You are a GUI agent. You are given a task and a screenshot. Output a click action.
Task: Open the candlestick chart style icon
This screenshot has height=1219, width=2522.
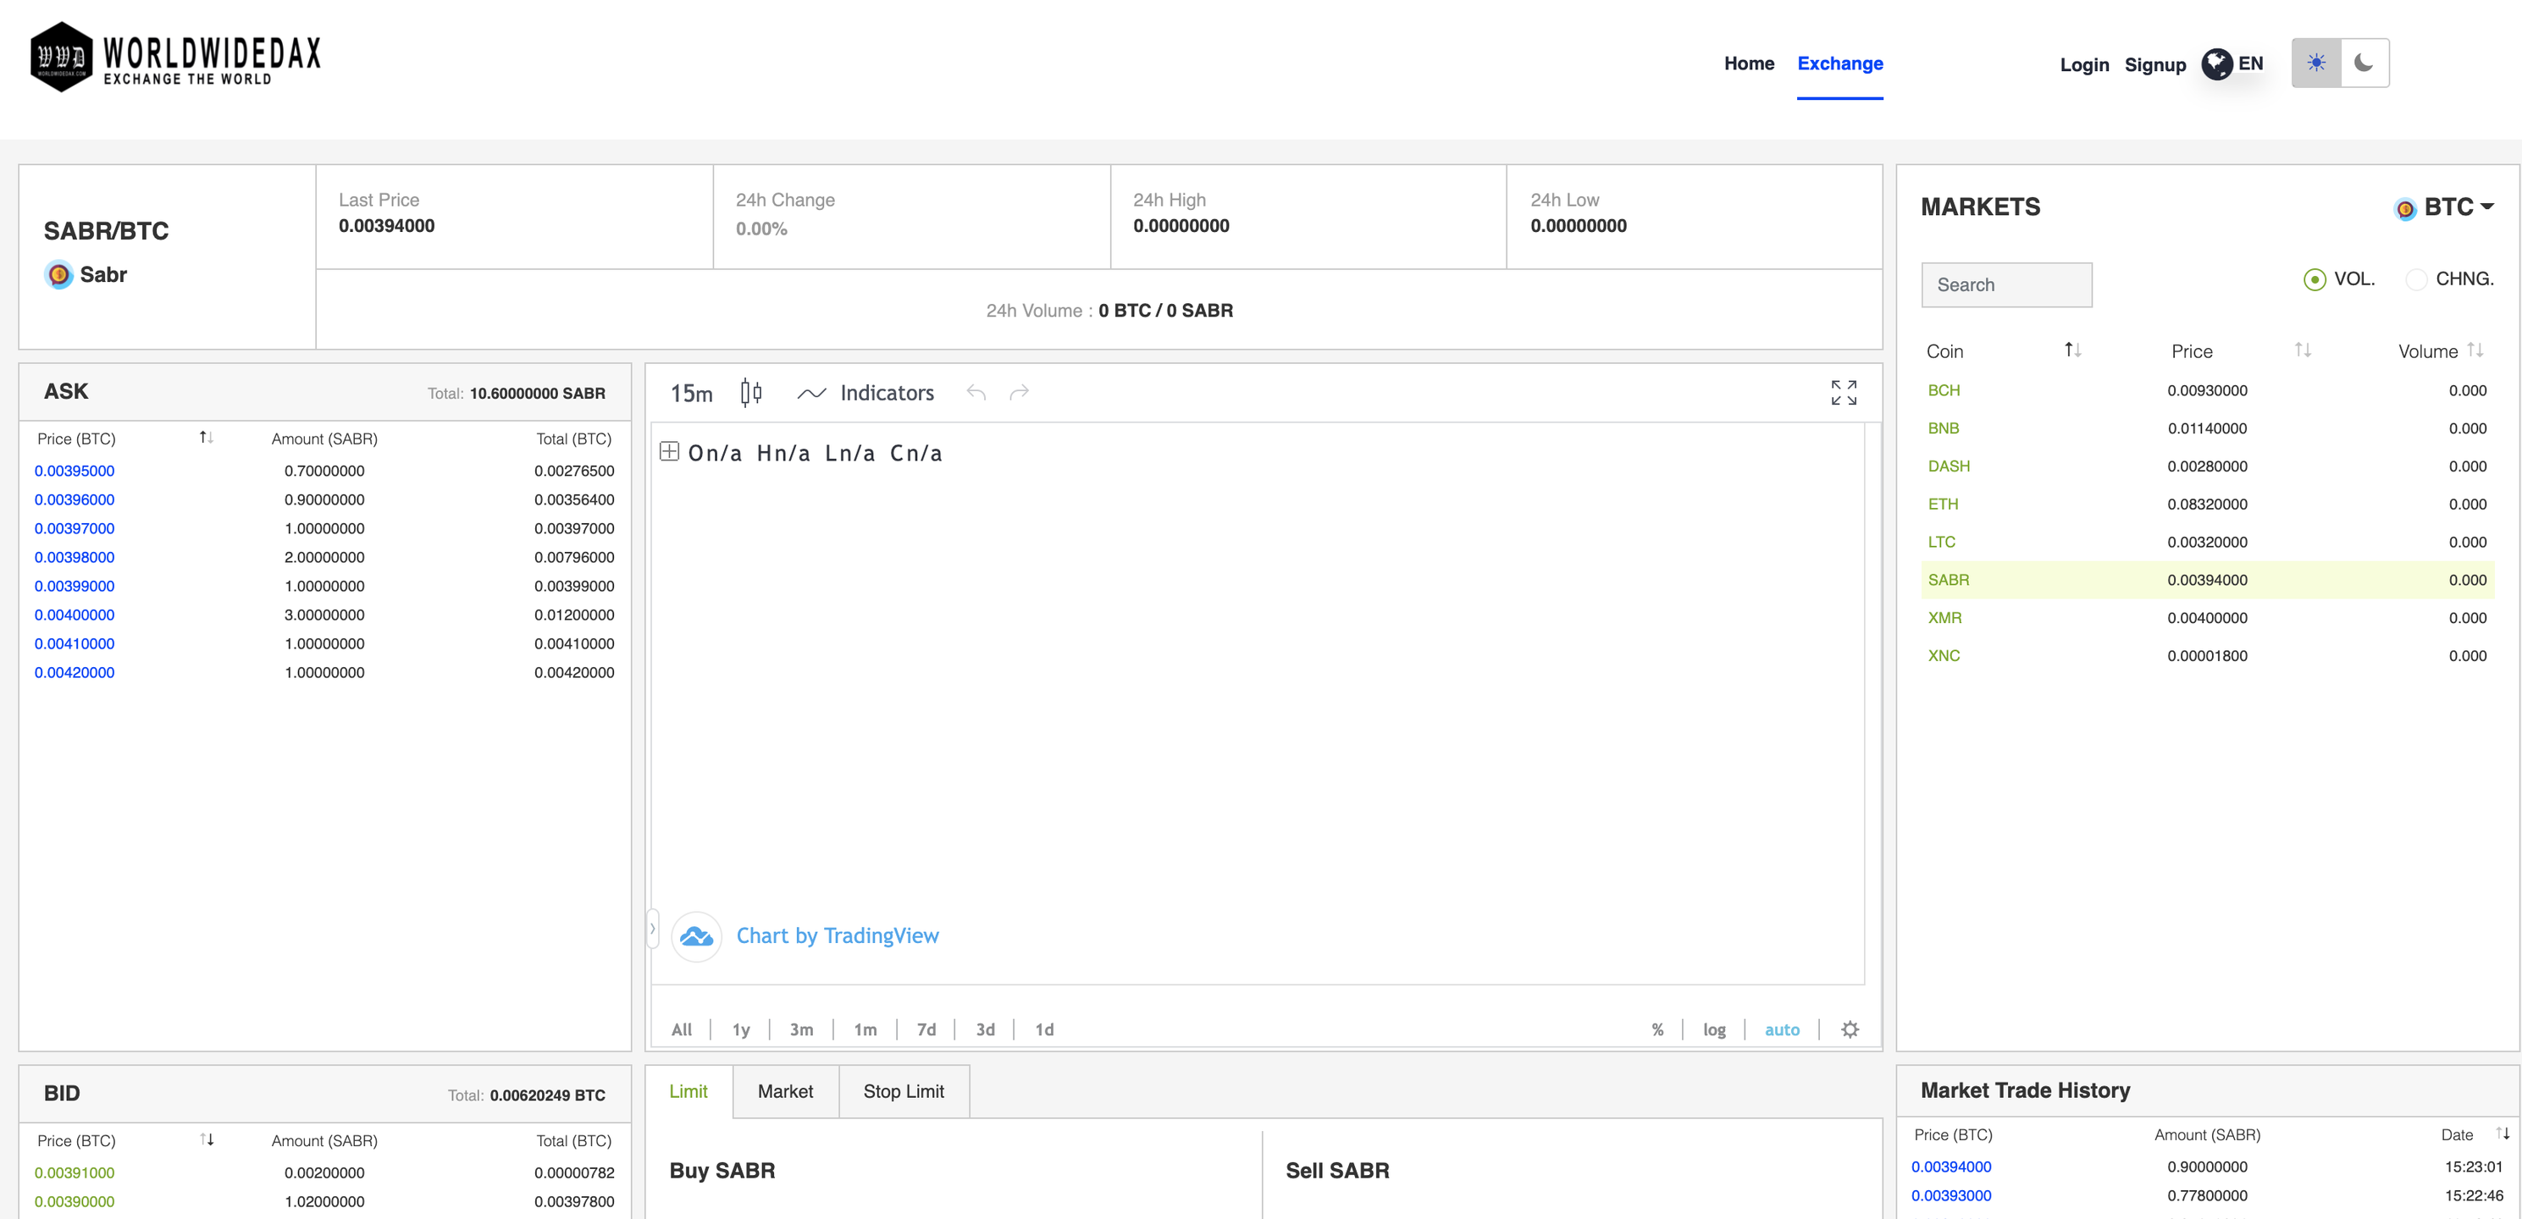pos(751,392)
